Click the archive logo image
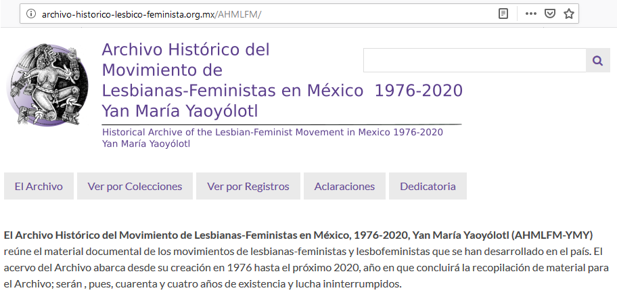Viewport: 617px width, 301px height. pos(47,85)
